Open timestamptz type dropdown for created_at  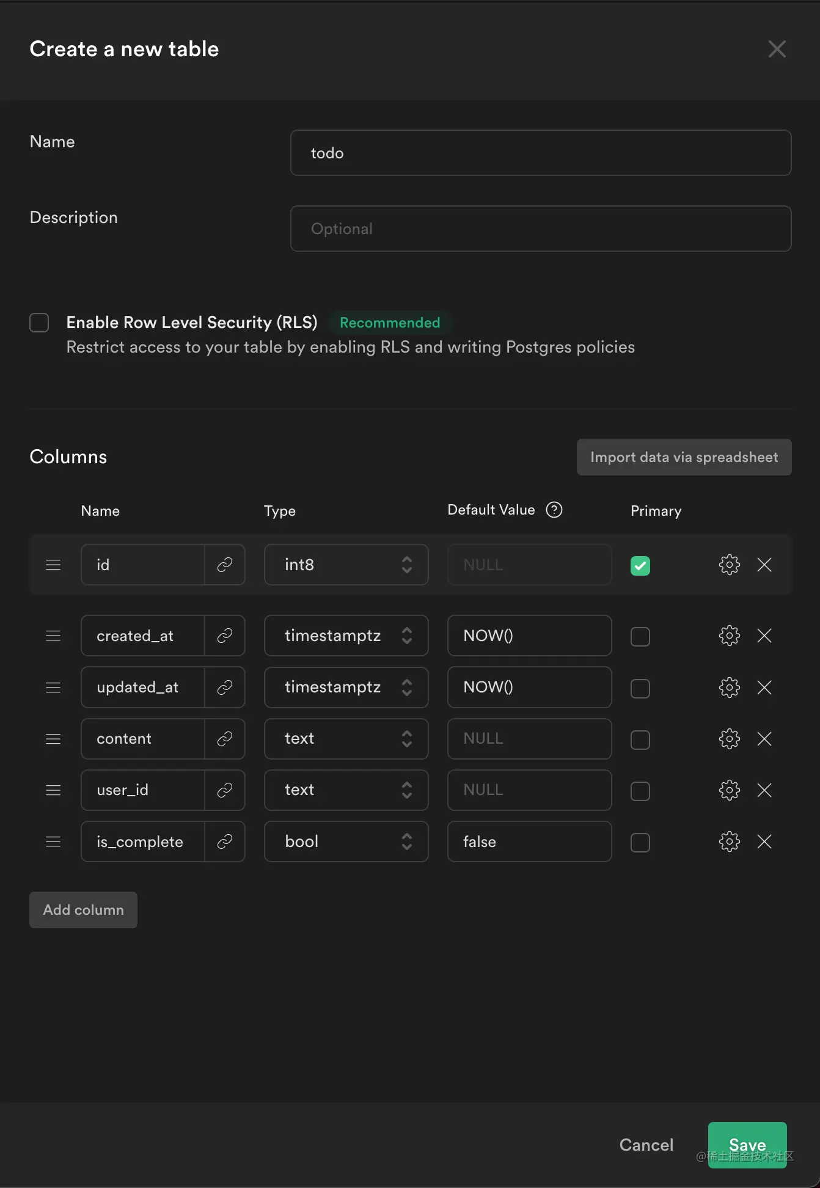point(346,636)
